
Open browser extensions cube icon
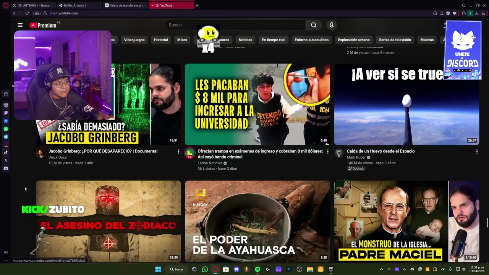[464, 13]
